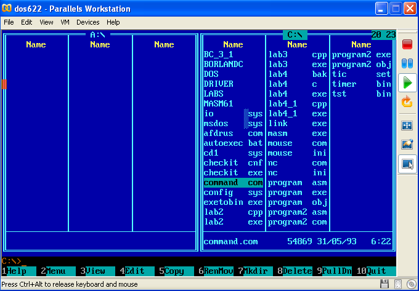Image resolution: width=419 pixels, height=291 pixels.
Task: Select the checkit exe file
Action: coord(234,173)
